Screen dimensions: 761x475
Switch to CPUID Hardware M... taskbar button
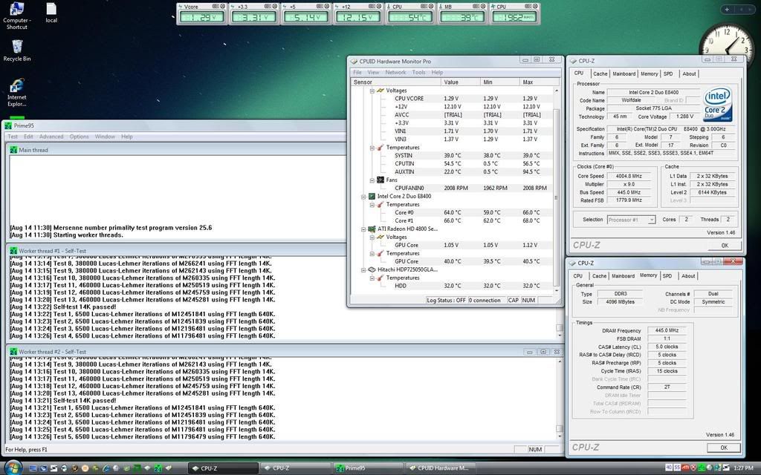click(442, 468)
